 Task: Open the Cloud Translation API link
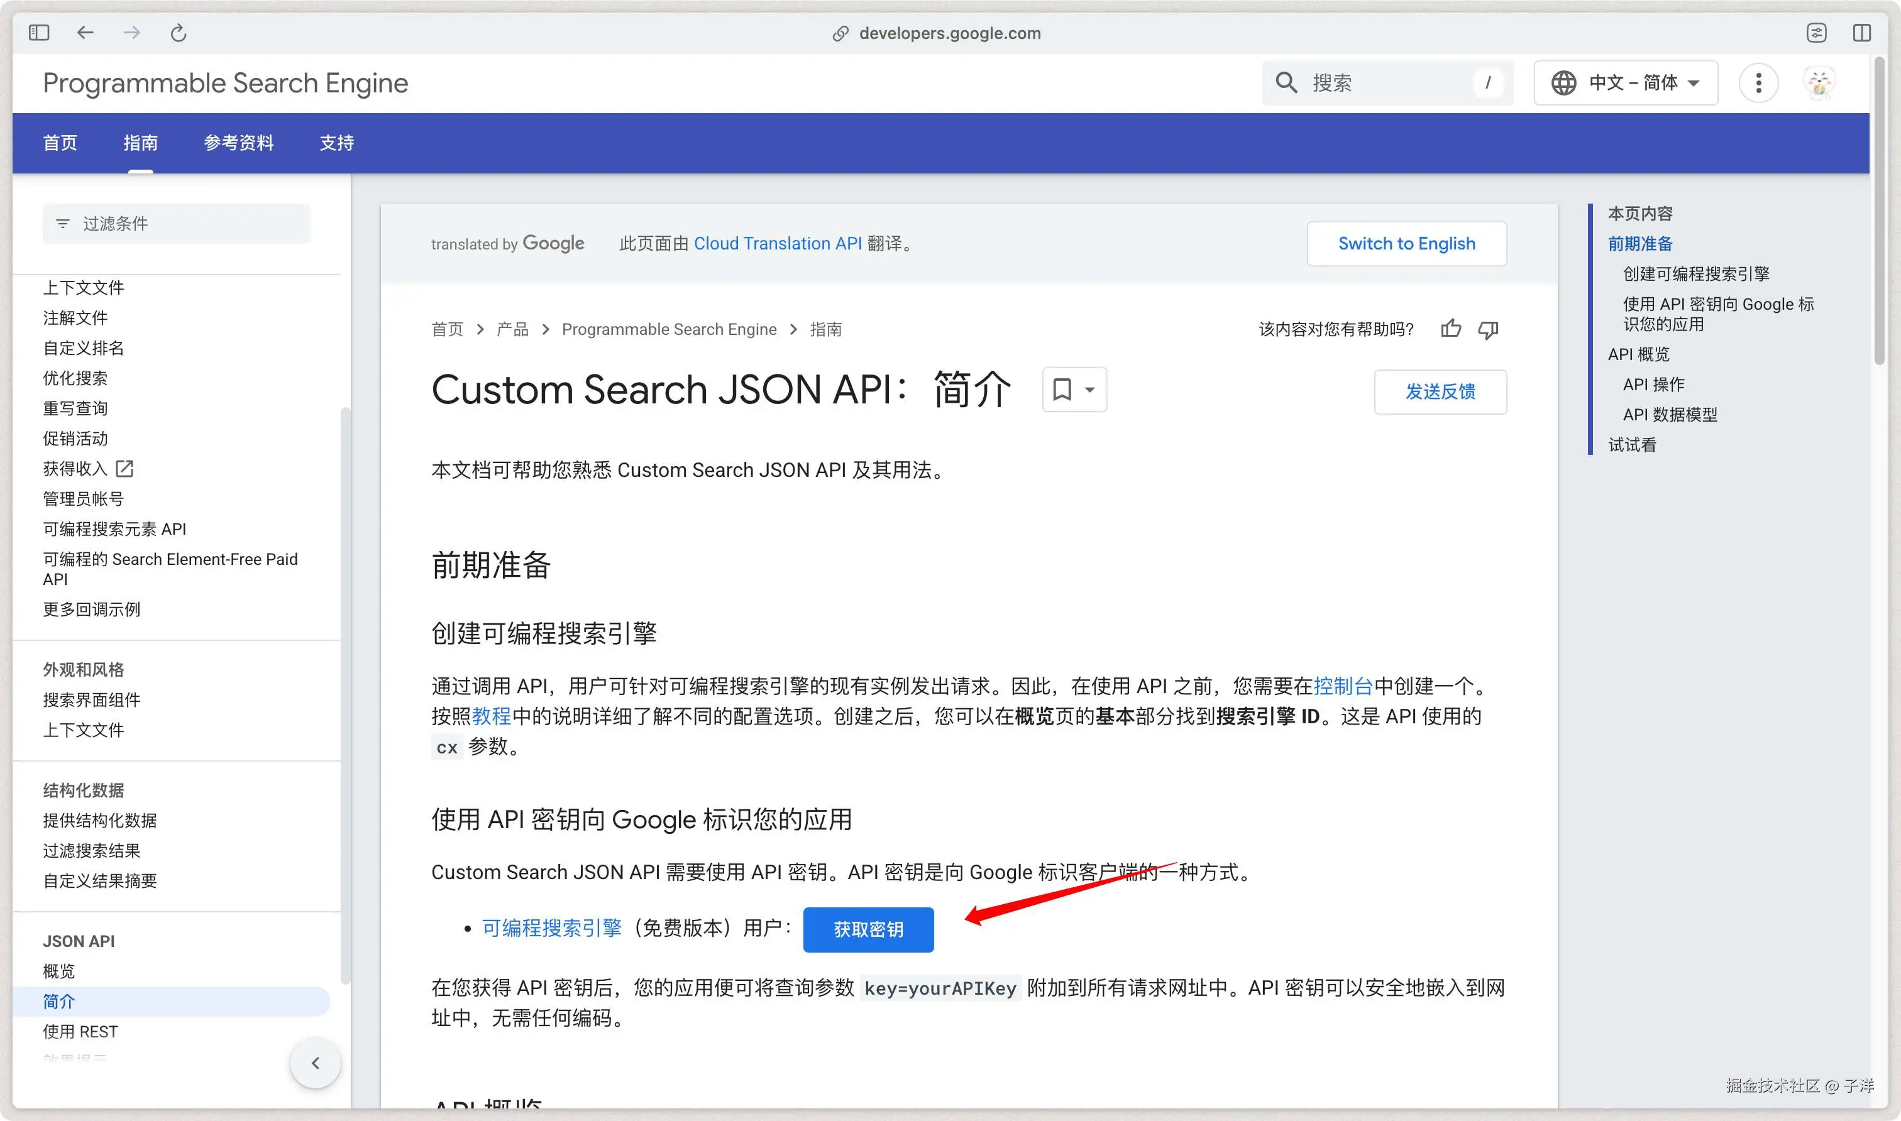[x=779, y=243]
